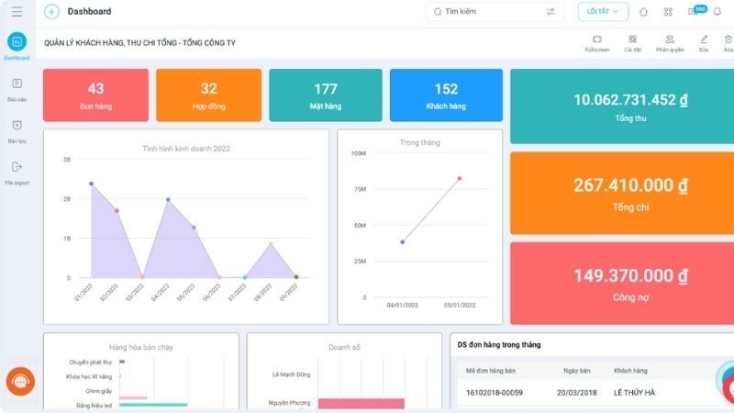Open the notifications bell
The height and width of the screenshot is (413, 734).
(717, 12)
